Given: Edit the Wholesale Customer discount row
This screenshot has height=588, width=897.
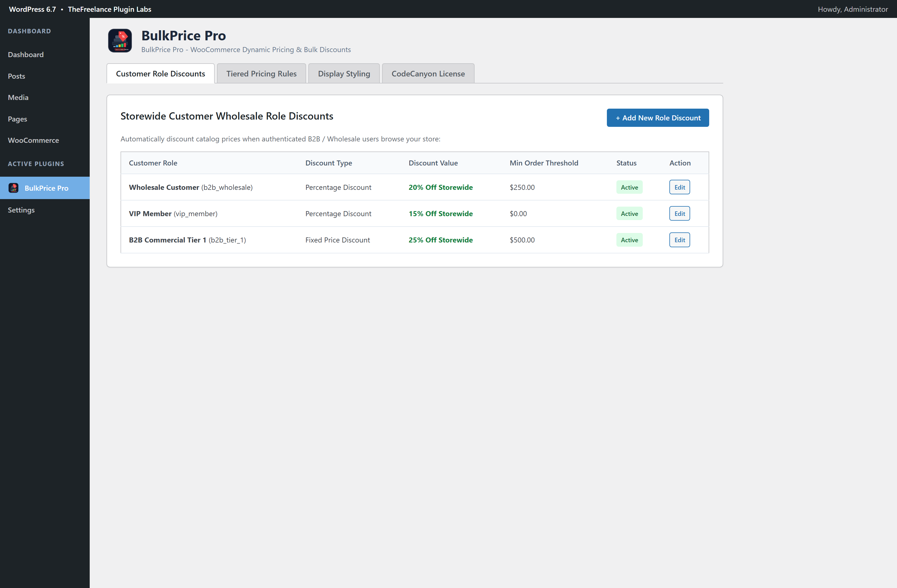Looking at the screenshot, I should [x=679, y=187].
